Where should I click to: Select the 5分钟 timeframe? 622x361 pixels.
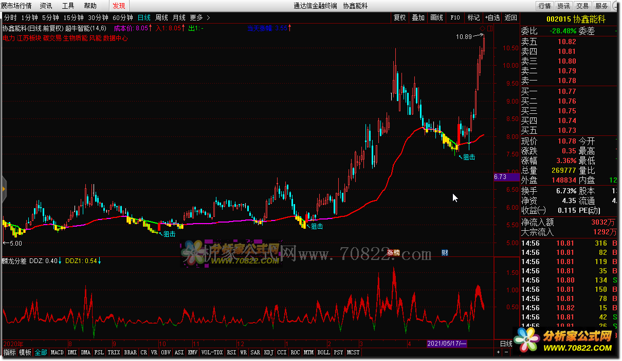click(50, 17)
